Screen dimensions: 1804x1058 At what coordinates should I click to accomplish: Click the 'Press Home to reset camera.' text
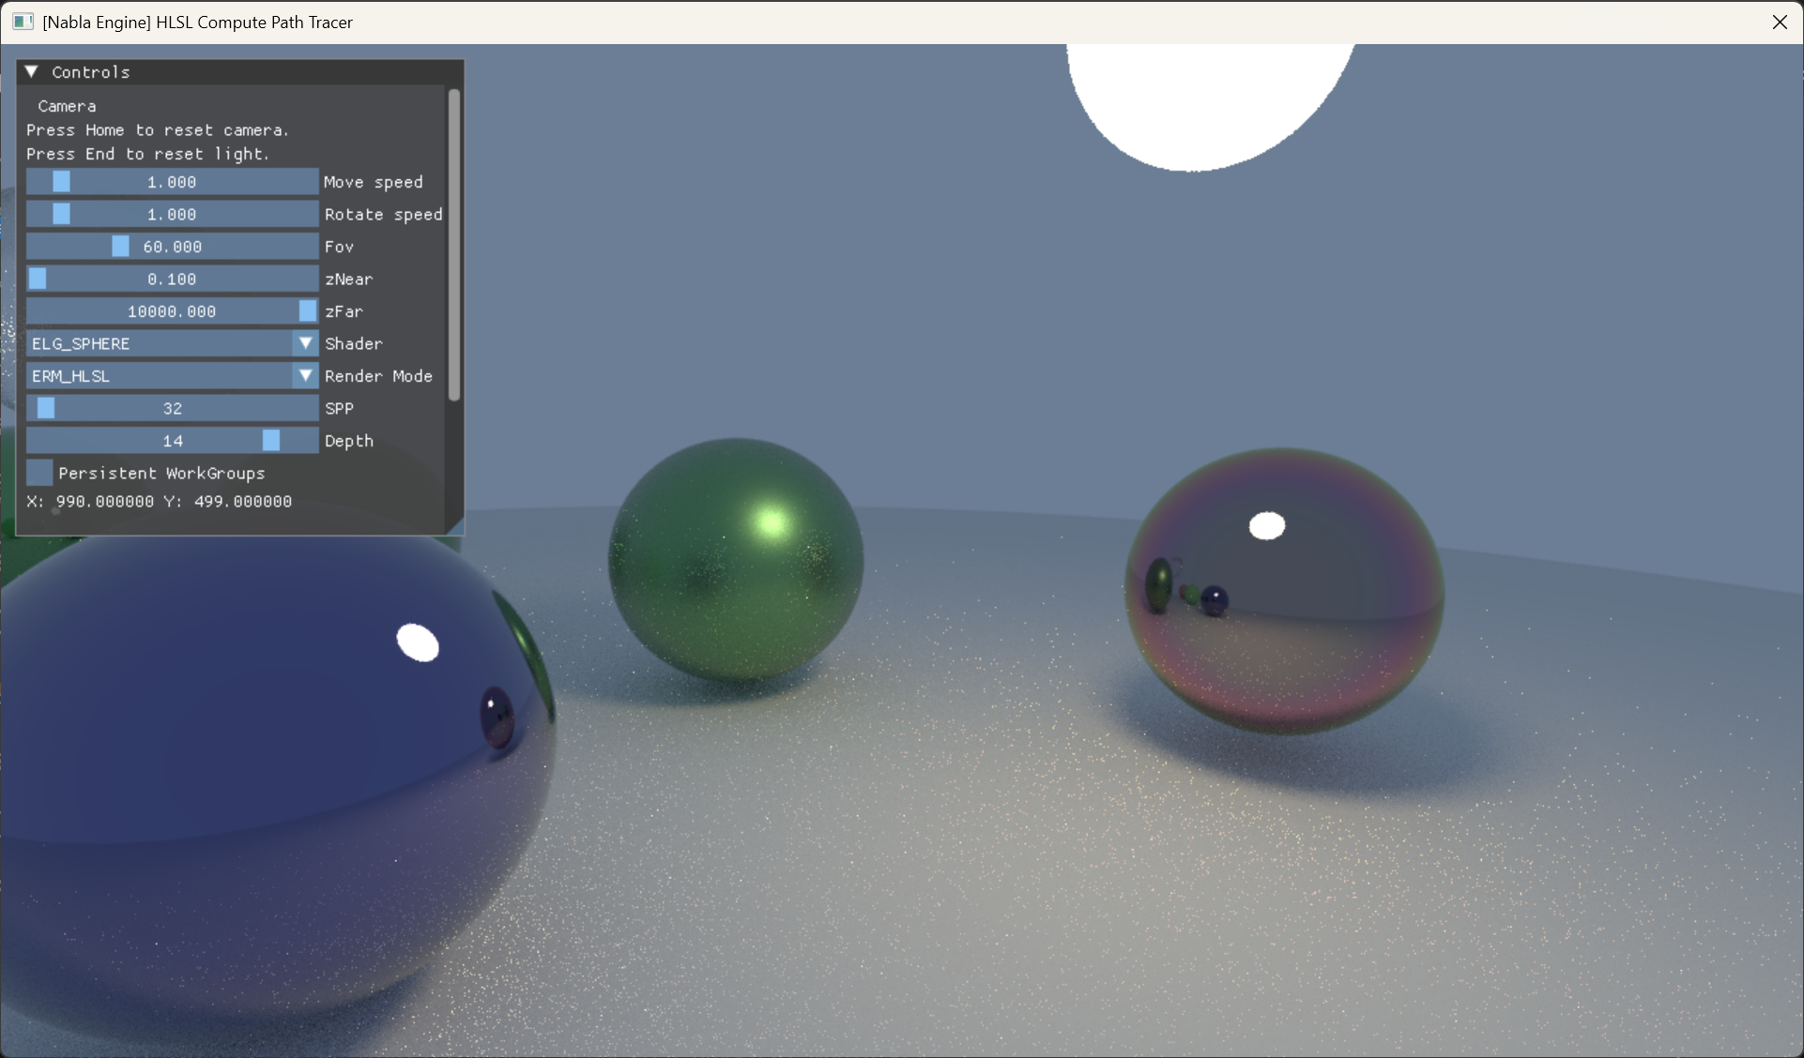click(x=158, y=130)
